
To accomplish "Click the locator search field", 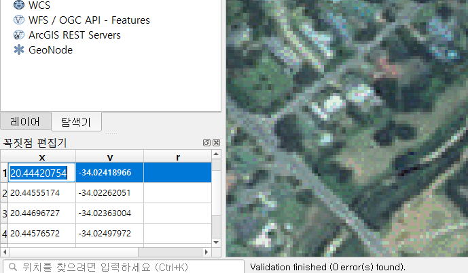I will pos(123,267).
